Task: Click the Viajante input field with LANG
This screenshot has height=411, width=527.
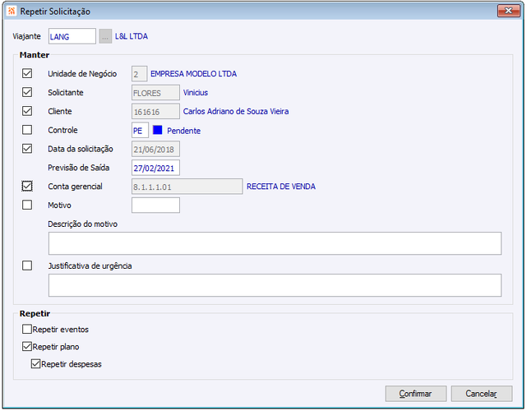Action: 72,36
